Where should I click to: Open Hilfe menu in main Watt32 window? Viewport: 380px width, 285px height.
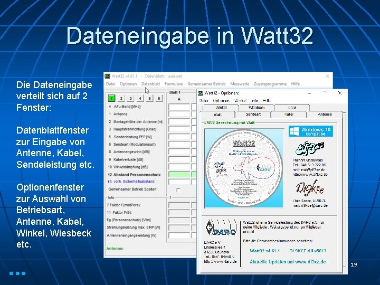(x=296, y=84)
